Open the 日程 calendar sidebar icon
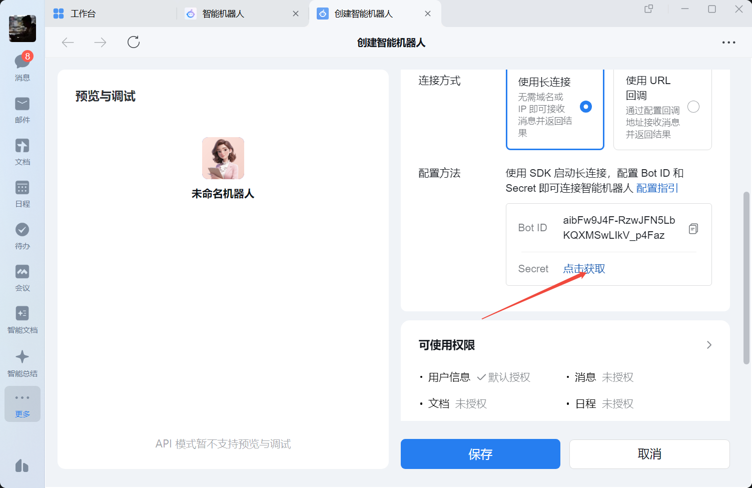752x488 pixels. pos(23,194)
